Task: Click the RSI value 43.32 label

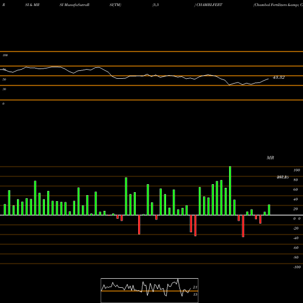Action: click(279, 78)
